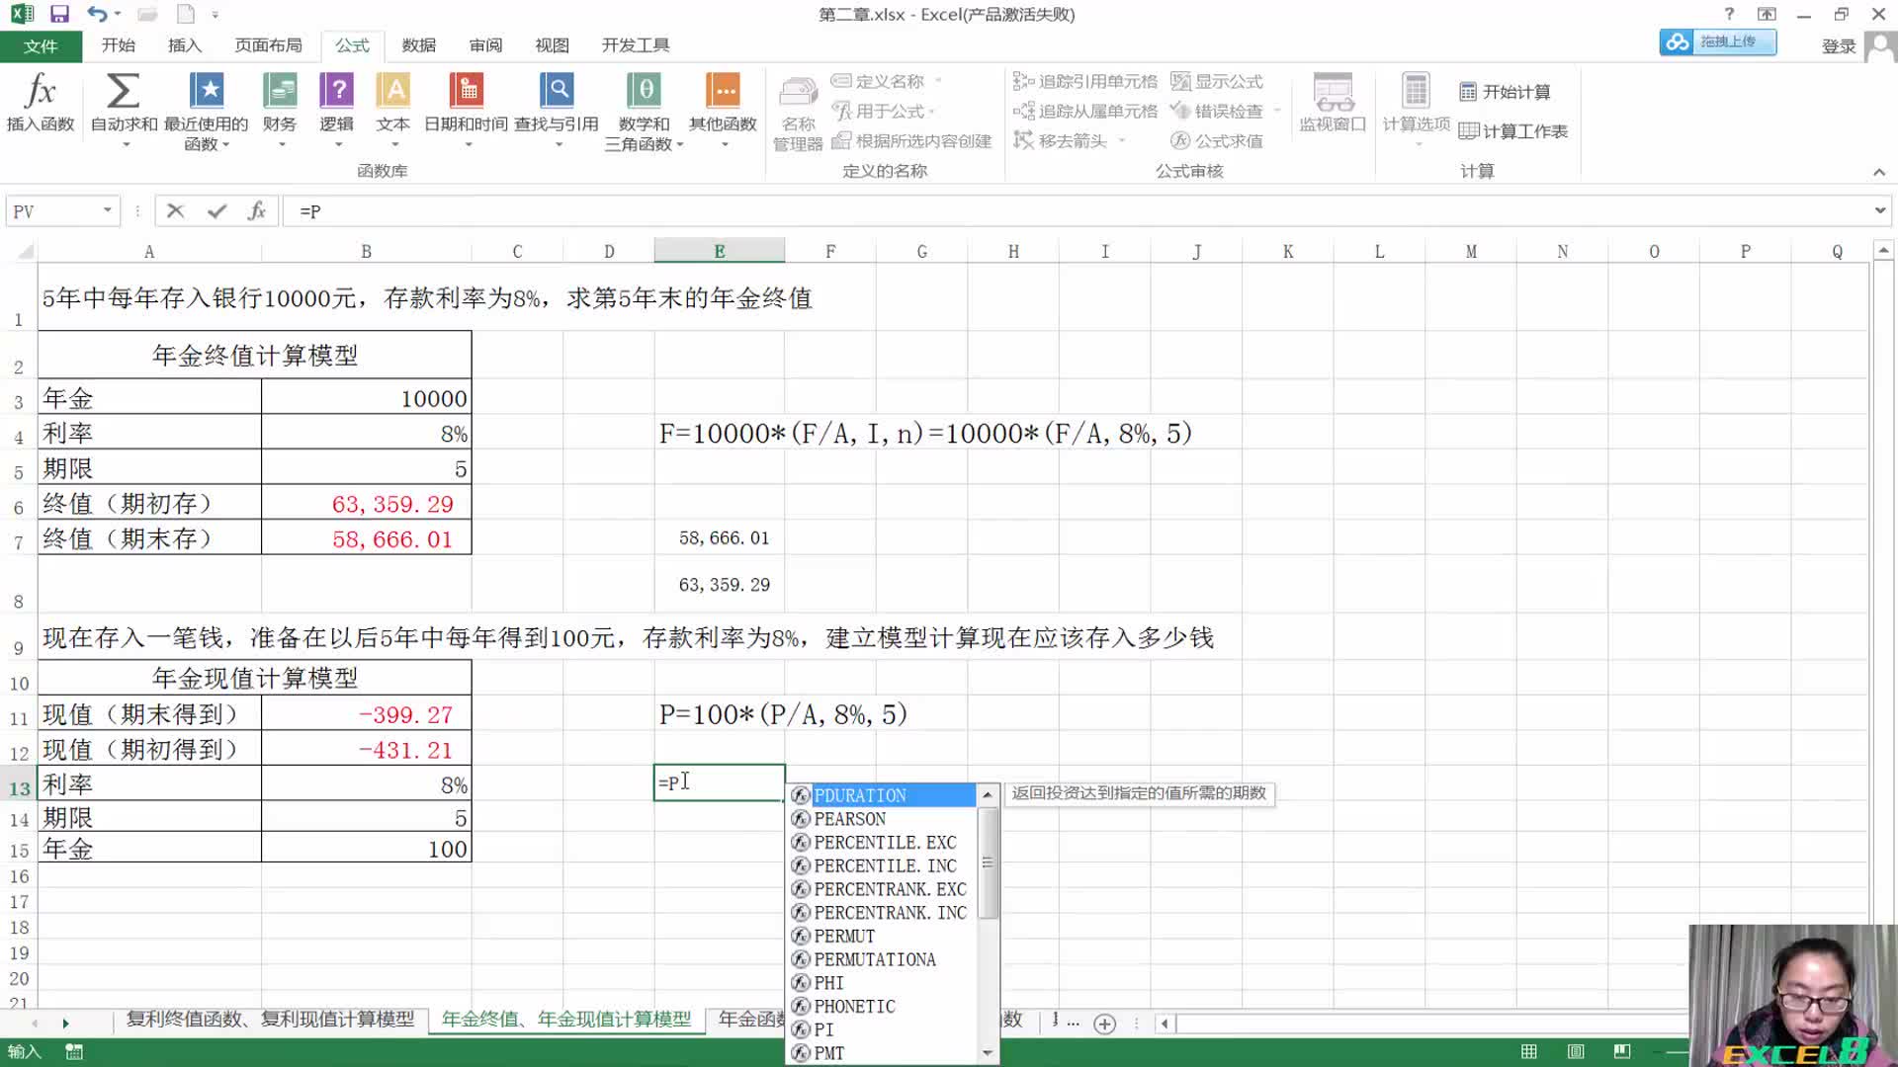Switch to the 数据 ribbon tab
The image size is (1898, 1067).
(x=417, y=44)
